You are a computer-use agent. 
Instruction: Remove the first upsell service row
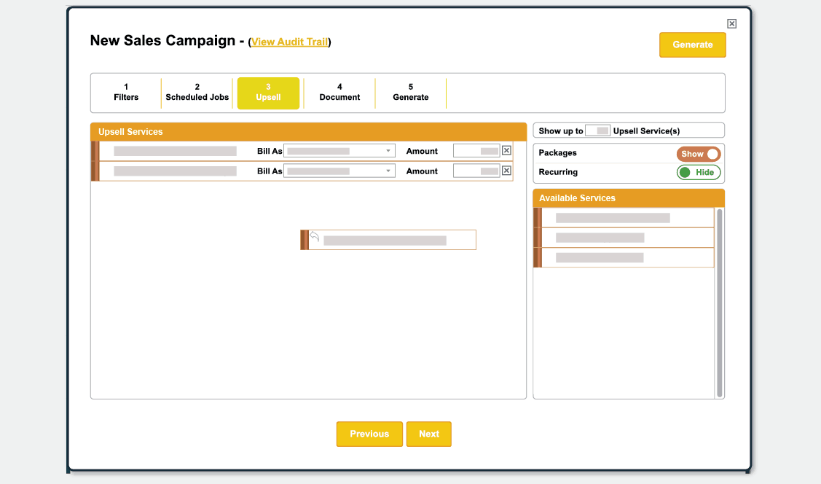(506, 151)
